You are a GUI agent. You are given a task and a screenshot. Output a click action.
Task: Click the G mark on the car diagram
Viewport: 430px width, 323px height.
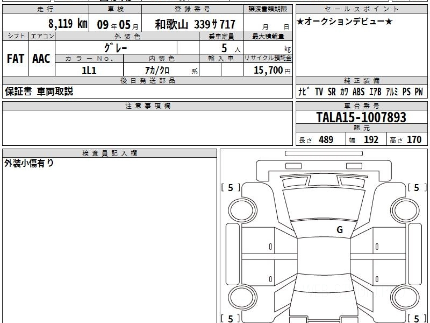point(340,230)
